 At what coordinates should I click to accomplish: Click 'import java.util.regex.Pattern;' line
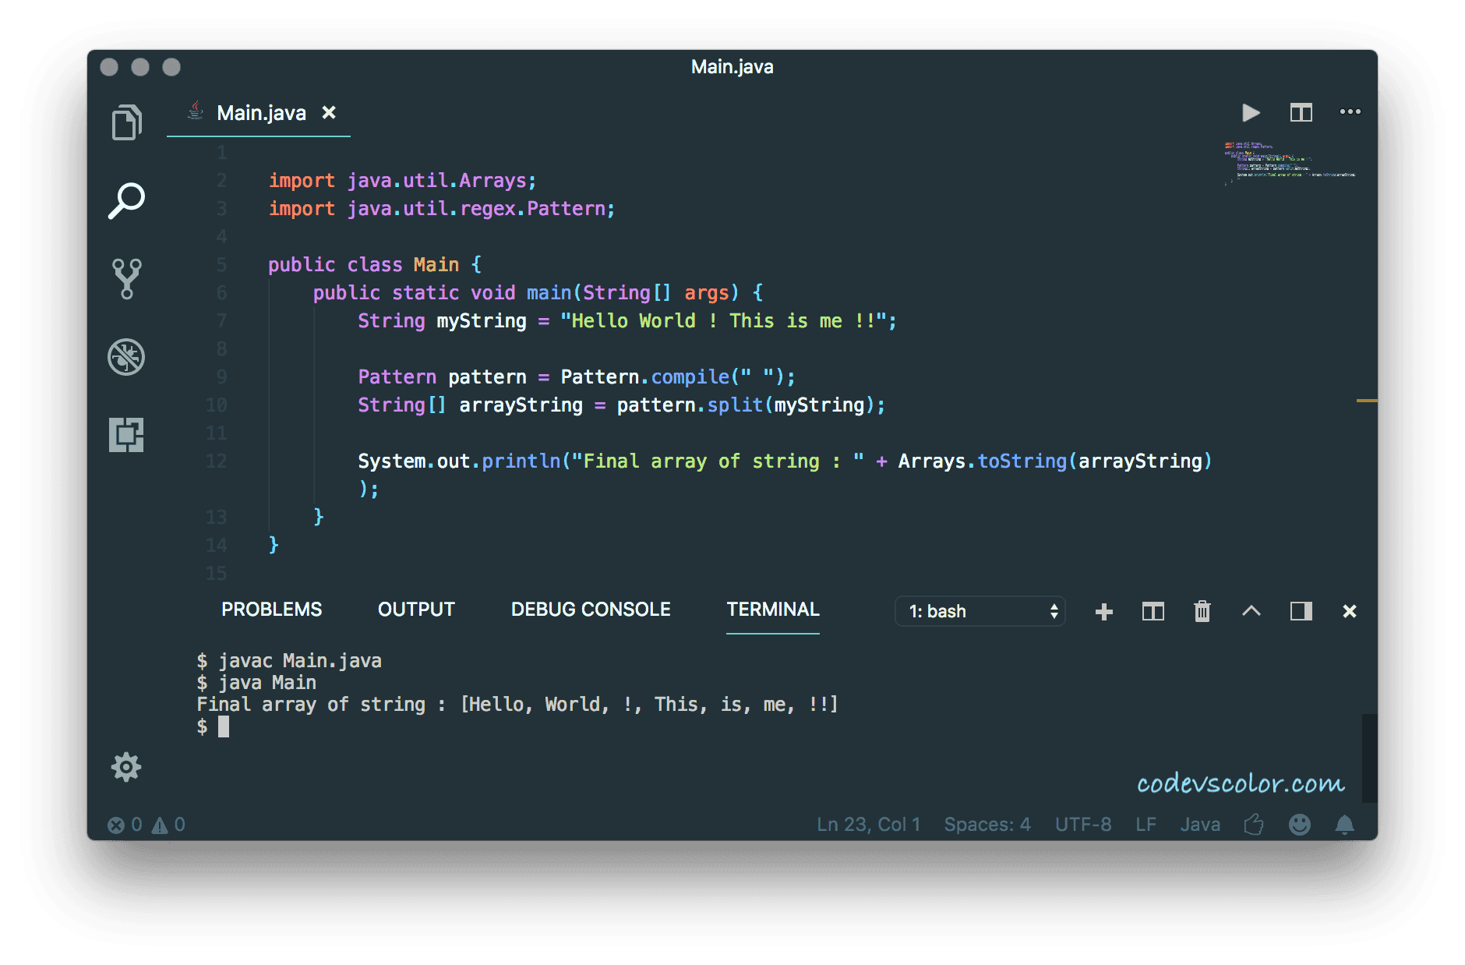tap(442, 209)
